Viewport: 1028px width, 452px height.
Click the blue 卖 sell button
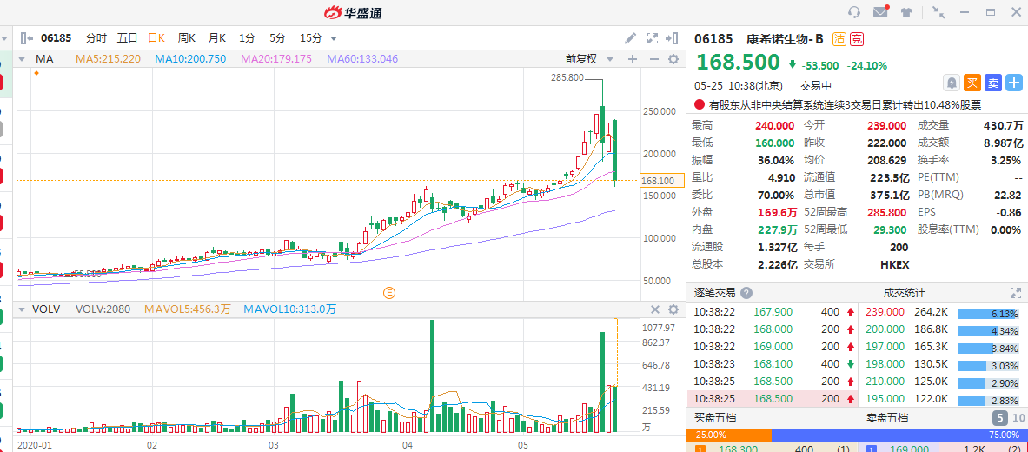click(992, 83)
